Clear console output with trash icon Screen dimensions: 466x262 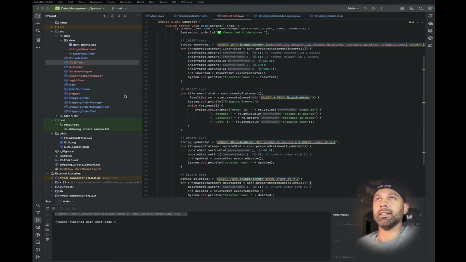click(47, 239)
